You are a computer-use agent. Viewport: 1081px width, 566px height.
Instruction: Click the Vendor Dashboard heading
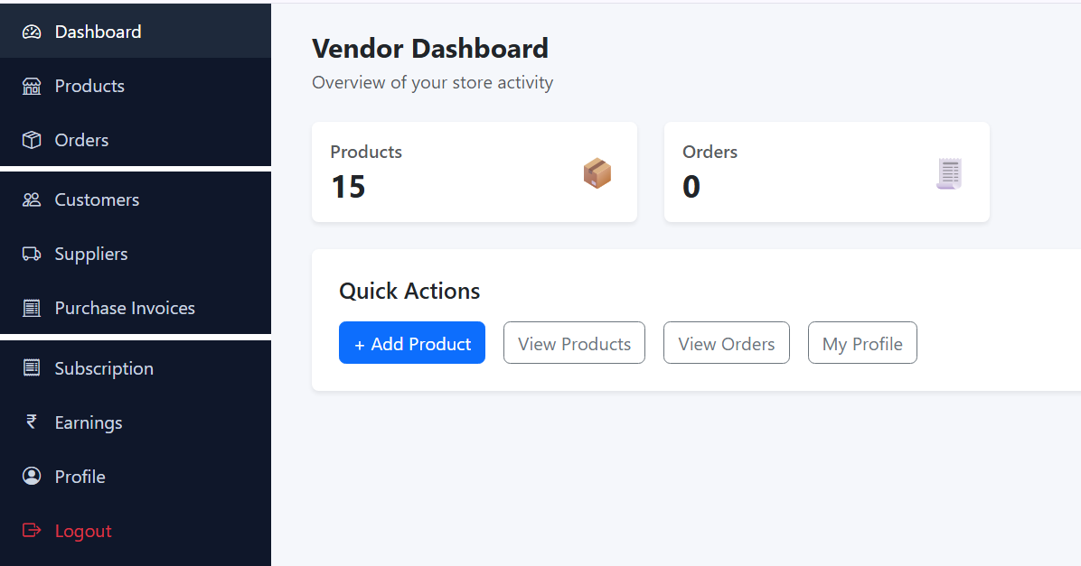click(430, 49)
